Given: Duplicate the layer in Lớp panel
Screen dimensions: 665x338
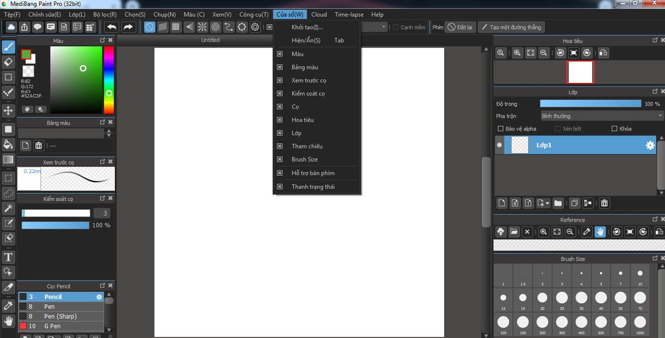Looking at the screenshot, I should [x=574, y=203].
